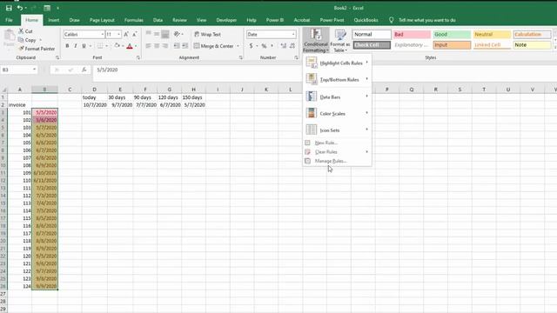Click the Fill Color paint bucket

tap(117, 46)
